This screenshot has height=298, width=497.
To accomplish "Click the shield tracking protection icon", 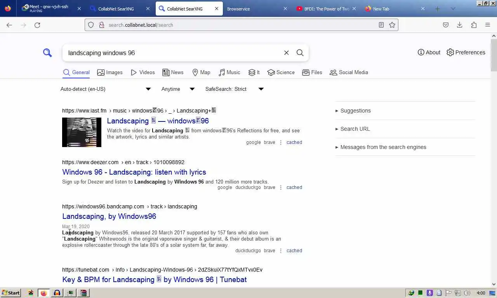I will tap(91, 25).
